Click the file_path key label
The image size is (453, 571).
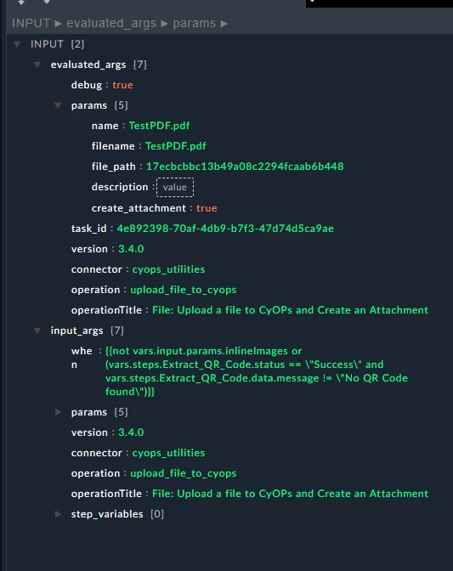point(114,167)
